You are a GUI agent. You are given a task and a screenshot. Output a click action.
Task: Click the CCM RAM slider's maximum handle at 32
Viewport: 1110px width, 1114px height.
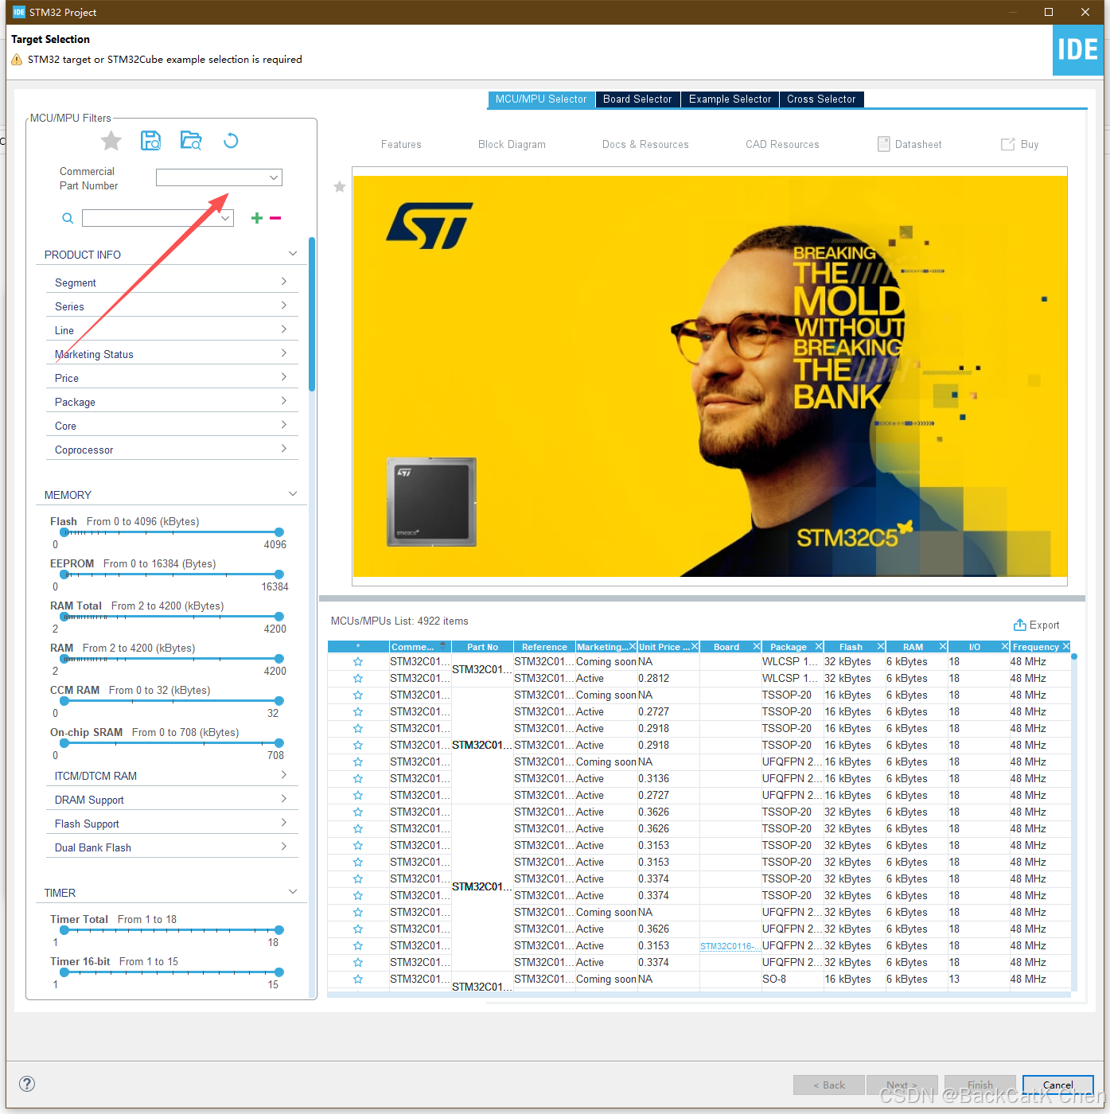coord(278,701)
